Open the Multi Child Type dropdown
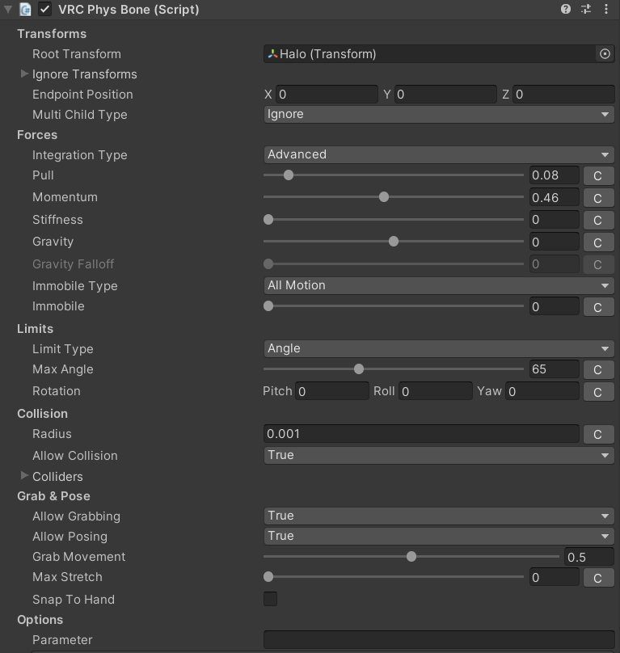 [439, 114]
